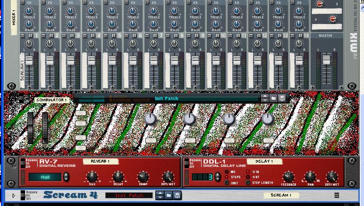
Task: Step Combinator patch with up/down arrows
Action: (x=265, y=98)
